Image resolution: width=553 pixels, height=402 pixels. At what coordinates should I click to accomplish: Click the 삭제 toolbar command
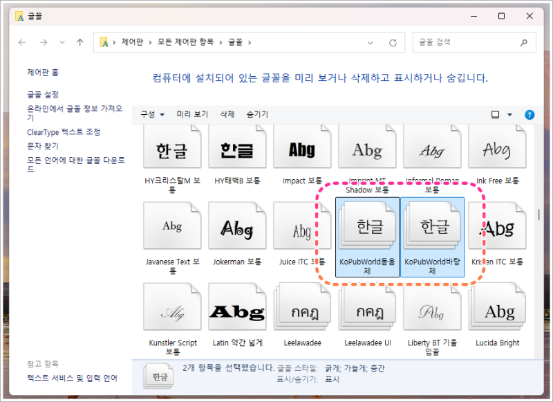pos(227,114)
